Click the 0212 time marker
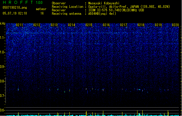 37,25
